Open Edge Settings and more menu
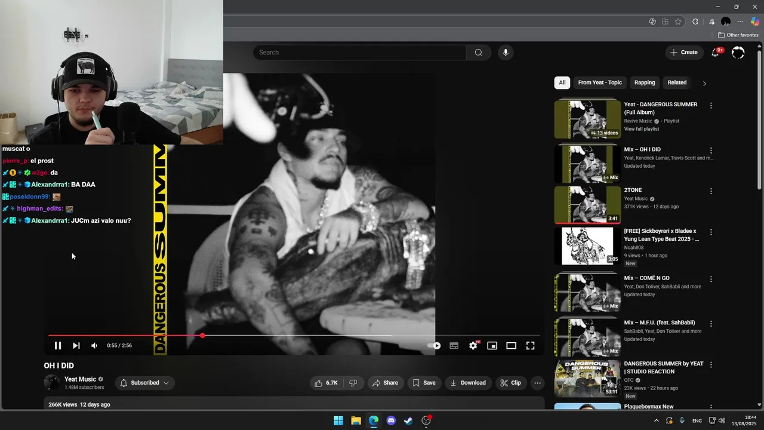This screenshot has width=764, height=430. (x=740, y=21)
